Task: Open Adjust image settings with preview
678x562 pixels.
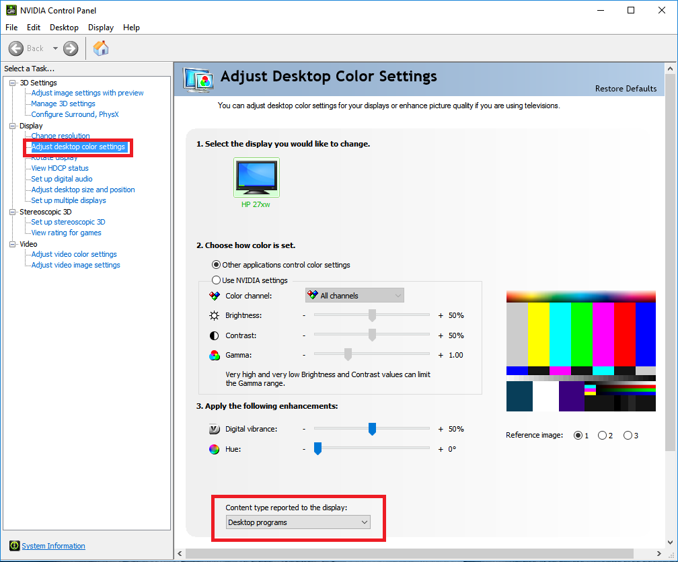Action: coord(87,93)
